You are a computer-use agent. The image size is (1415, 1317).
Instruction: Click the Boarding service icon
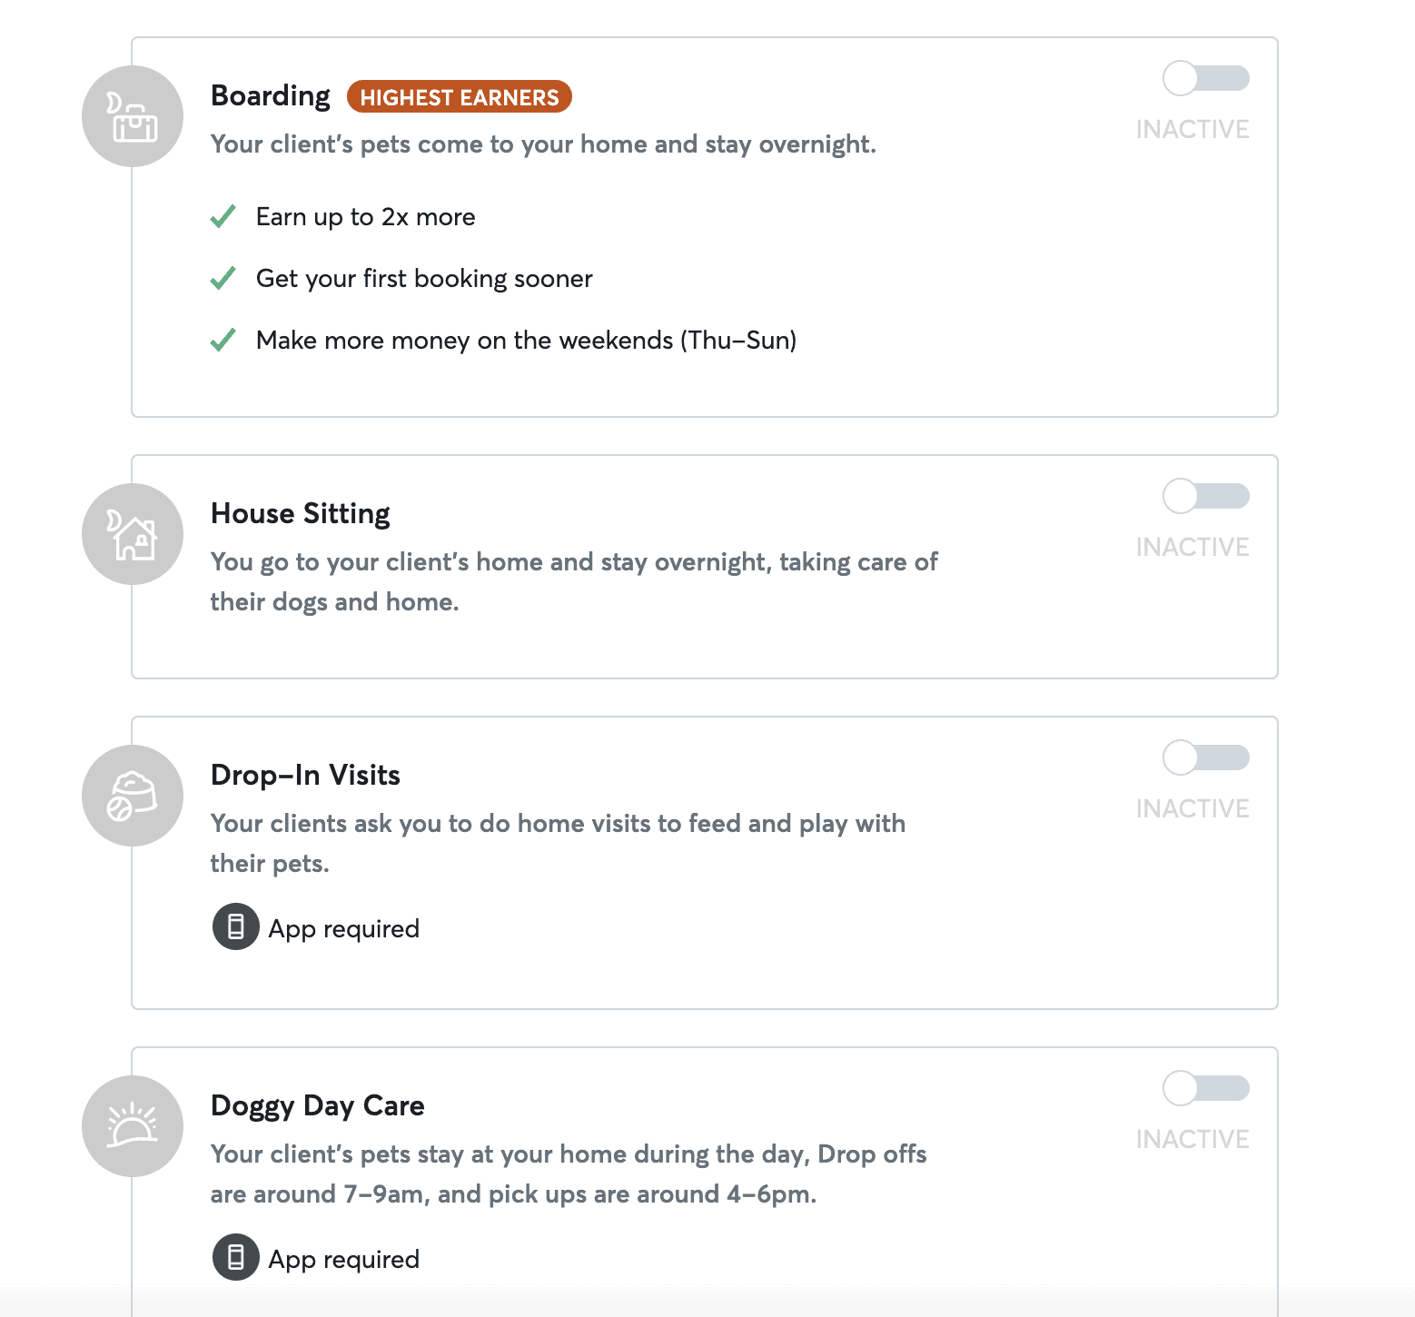(x=133, y=116)
